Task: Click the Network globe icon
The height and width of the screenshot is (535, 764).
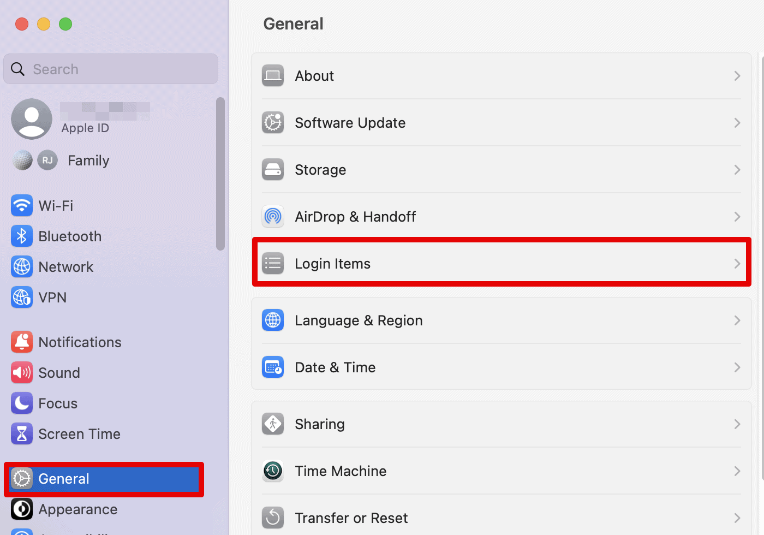Action: (x=22, y=267)
